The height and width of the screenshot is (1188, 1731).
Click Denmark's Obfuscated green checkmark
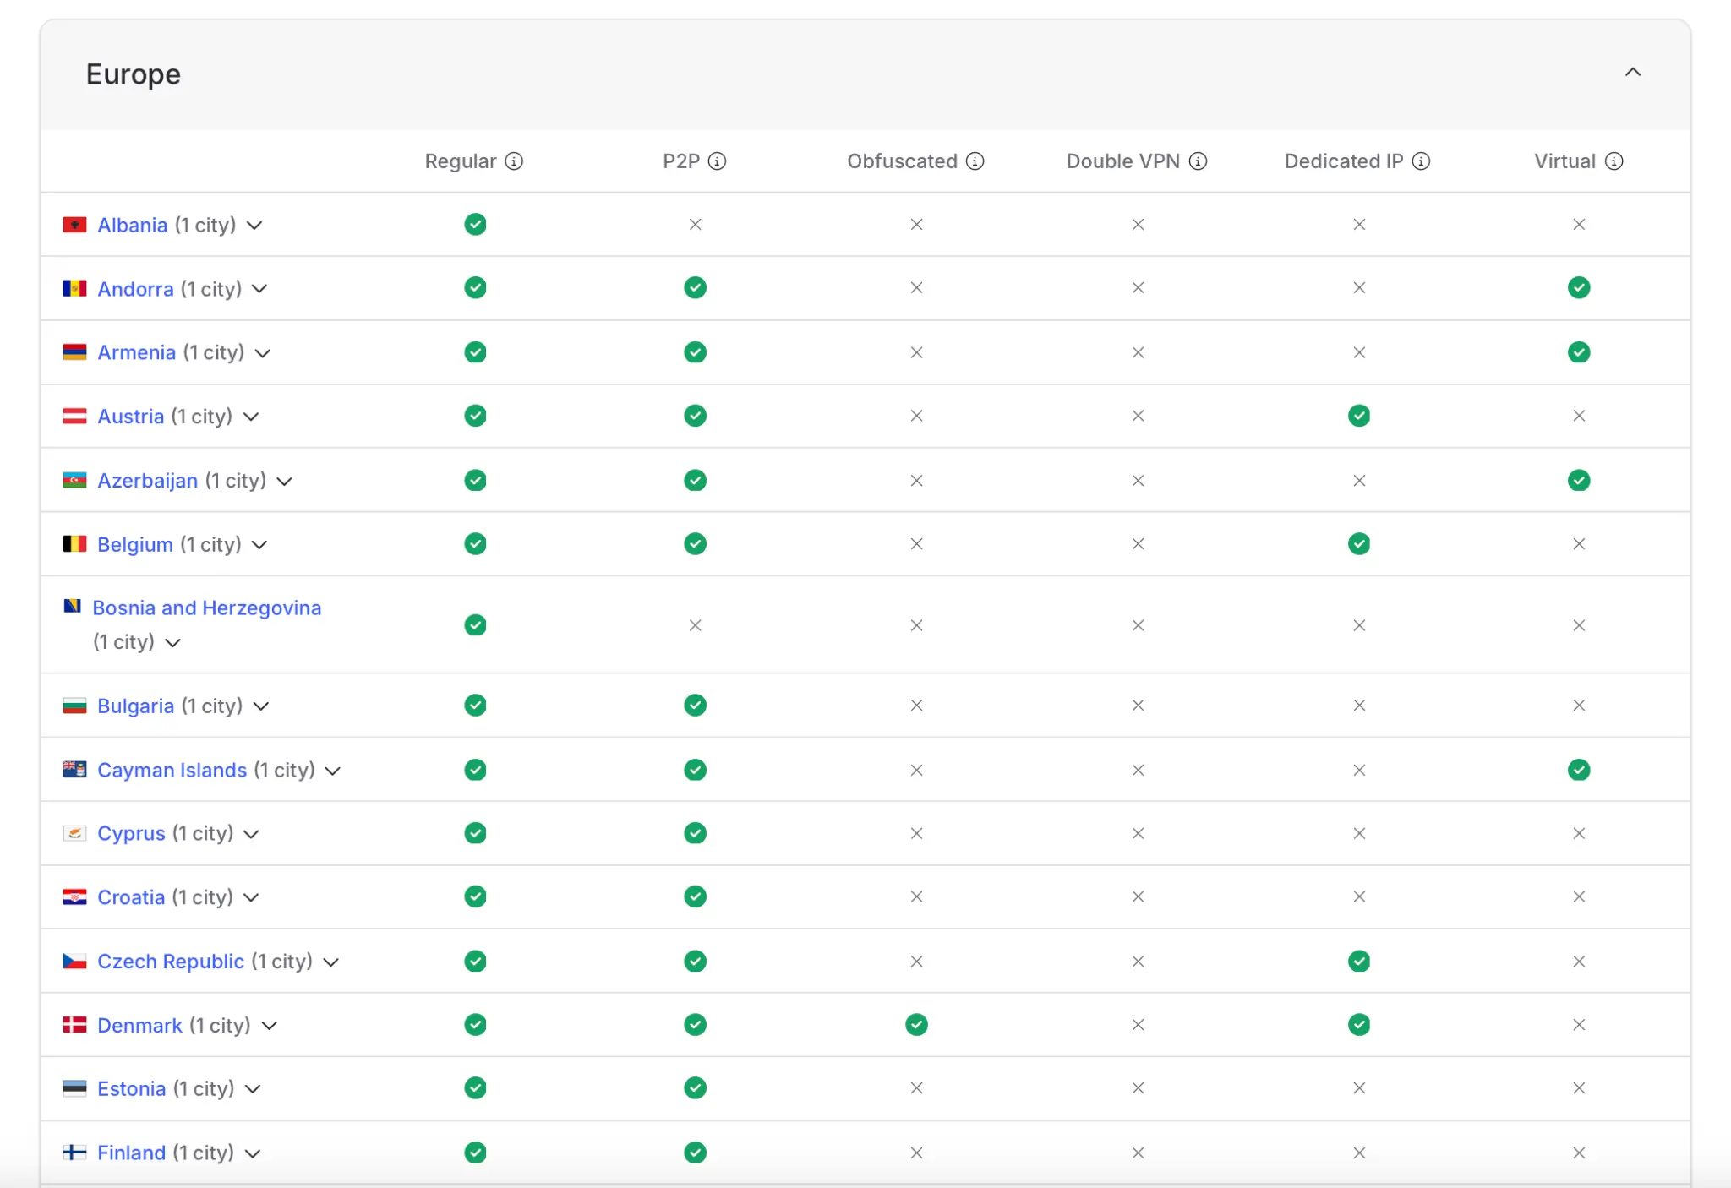(916, 1025)
